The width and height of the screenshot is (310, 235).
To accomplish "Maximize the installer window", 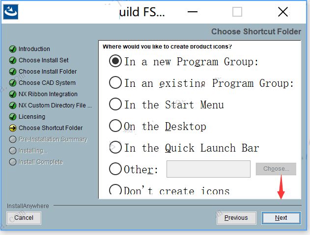I will click(237, 12).
